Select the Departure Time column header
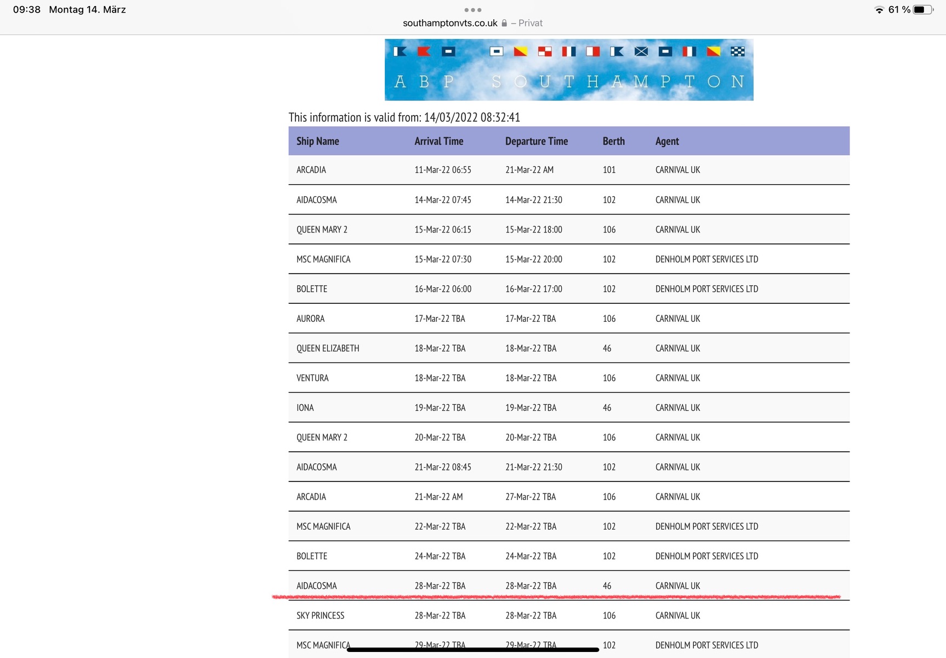946x658 pixels. 536,141
